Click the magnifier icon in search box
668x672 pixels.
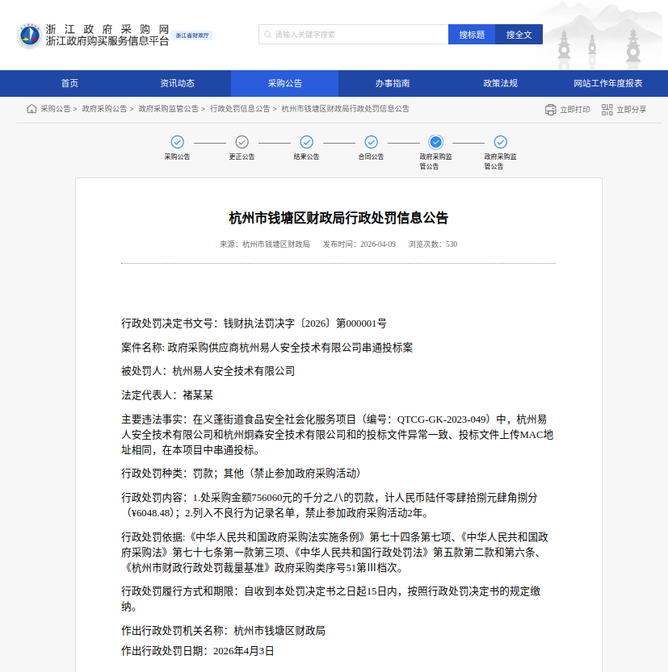(x=267, y=35)
